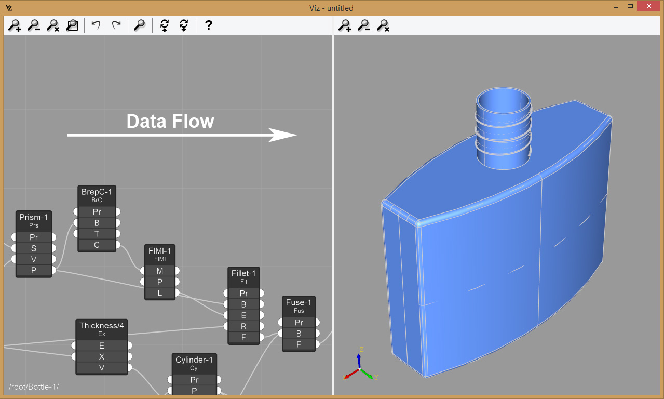
Task: Select the Prism-1 node header
Action: (x=34, y=220)
